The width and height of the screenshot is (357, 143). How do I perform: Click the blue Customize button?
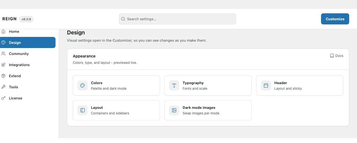[x=335, y=19]
